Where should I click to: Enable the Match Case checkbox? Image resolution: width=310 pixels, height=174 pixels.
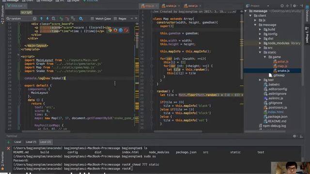[x=93, y=18]
